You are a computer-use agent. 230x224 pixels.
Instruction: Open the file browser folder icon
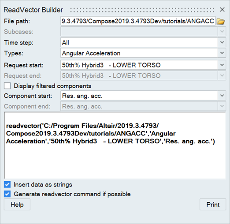(x=221, y=21)
